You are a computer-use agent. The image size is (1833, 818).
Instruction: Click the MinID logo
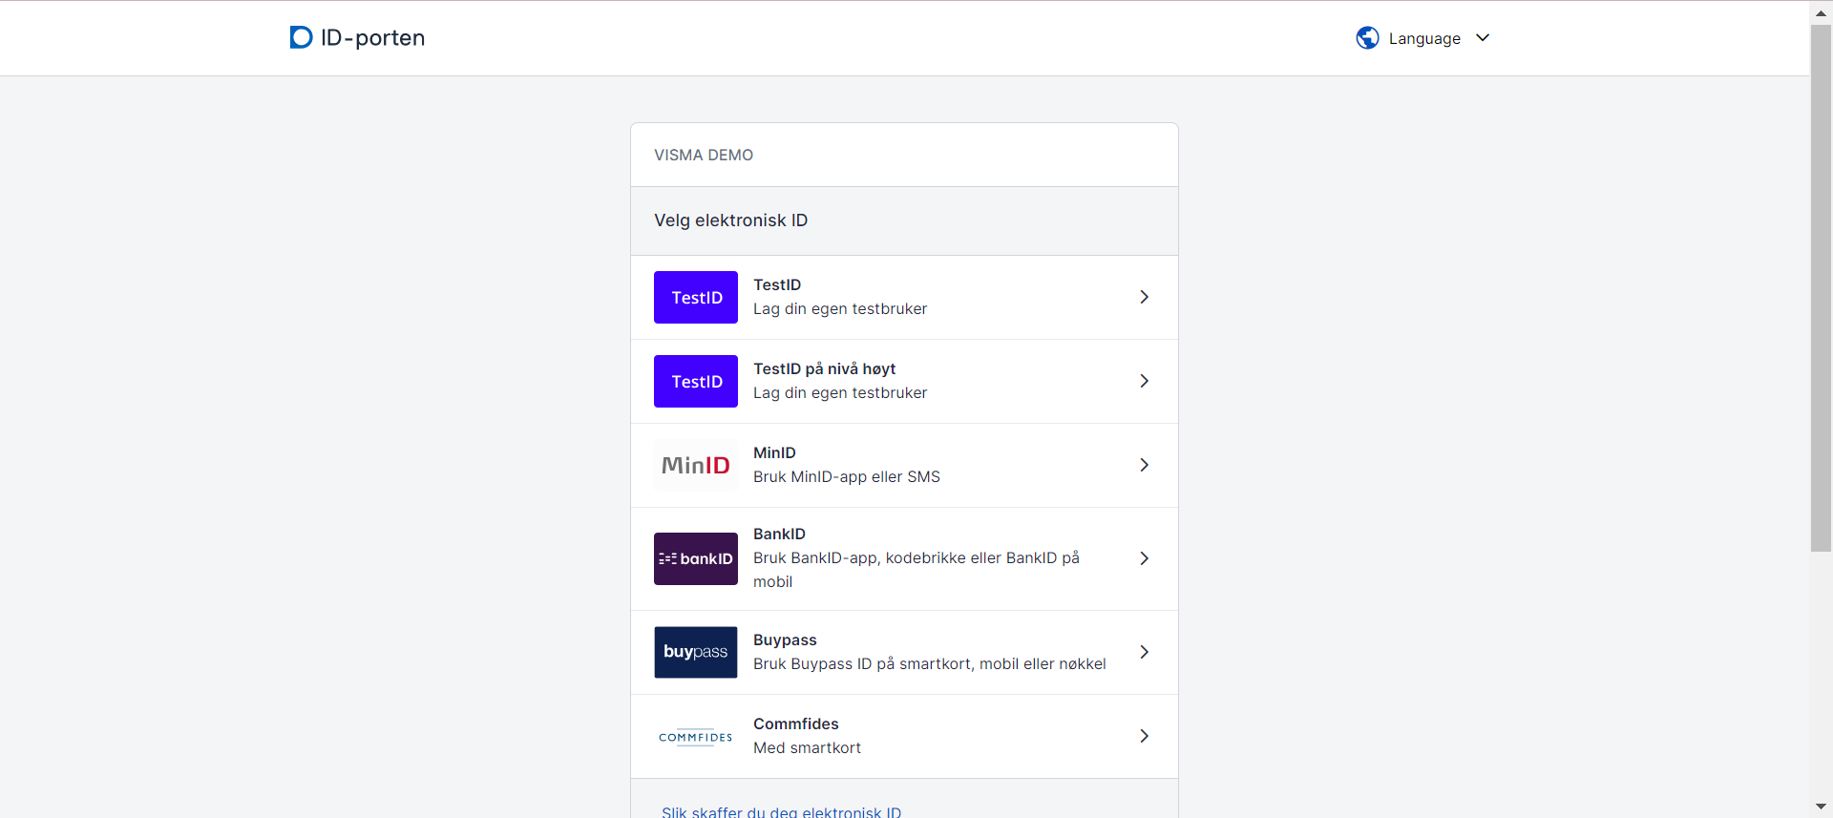(696, 466)
